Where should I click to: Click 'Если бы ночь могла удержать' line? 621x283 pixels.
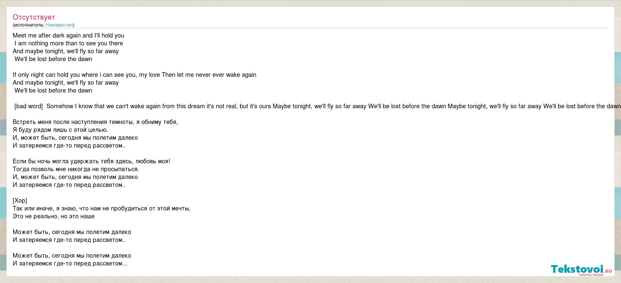[x=91, y=161]
